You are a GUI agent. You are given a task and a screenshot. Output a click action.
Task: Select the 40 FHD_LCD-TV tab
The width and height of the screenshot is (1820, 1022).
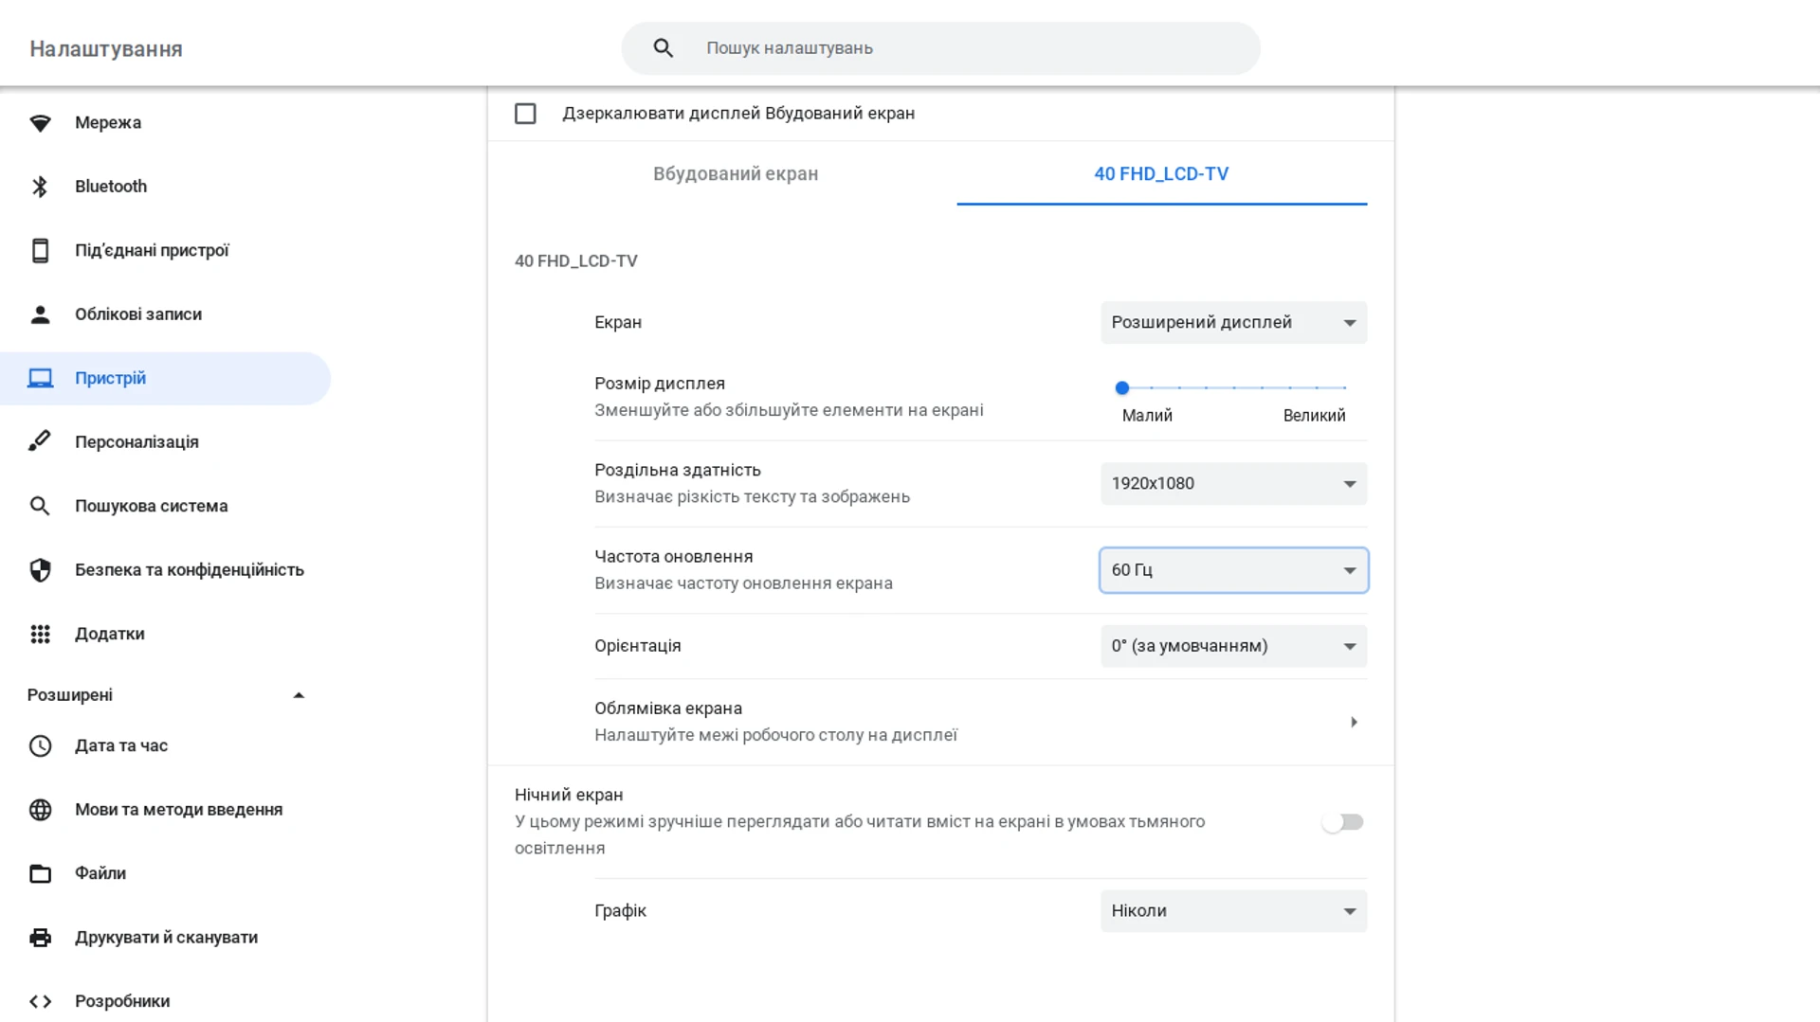(1161, 174)
